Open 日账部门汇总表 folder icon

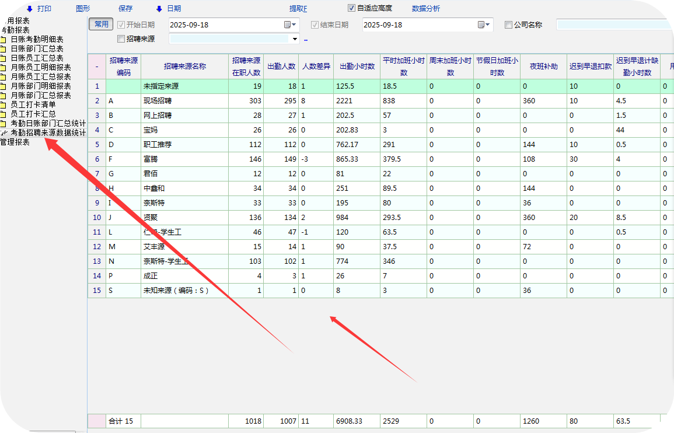(4, 49)
